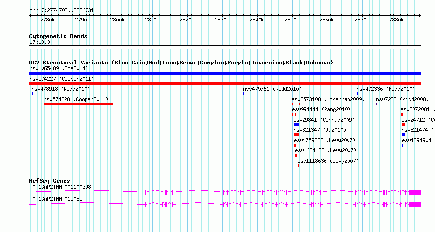Image resolution: width=435 pixels, height=232 pixels.
Task: Select blue block under esv29841
Action: coord(296,125)
